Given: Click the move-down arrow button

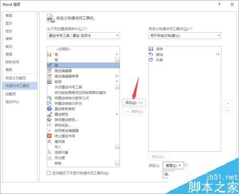Looking at the screenshot, I should (x=228, y=111).
